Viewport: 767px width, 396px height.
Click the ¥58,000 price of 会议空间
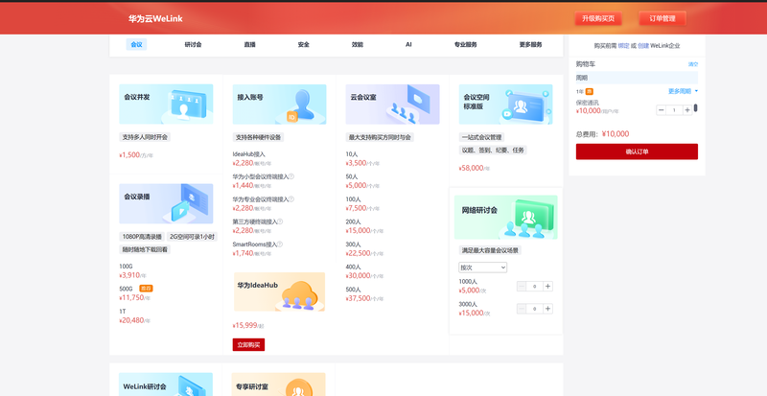(471, 168)
